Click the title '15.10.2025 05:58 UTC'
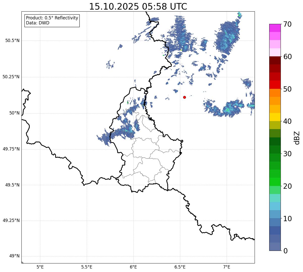Viewport: 303px width, 272px height. (138, 7)
